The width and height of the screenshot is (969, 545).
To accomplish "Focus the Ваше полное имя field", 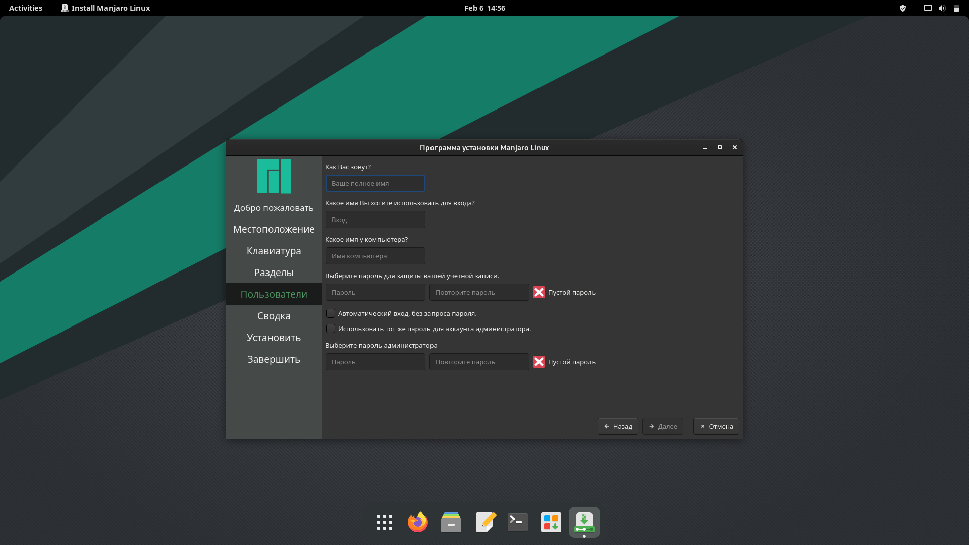I will (375, 183).
